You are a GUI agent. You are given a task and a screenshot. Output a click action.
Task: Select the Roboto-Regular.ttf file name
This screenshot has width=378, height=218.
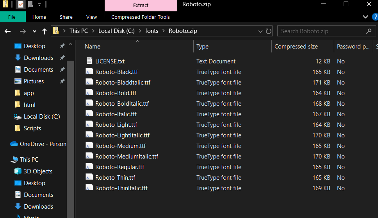tap(120, 167)
